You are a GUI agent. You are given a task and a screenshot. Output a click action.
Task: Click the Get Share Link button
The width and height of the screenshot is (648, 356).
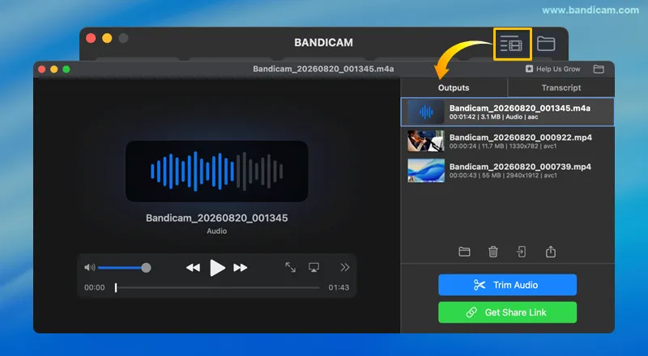coord(508,312)
